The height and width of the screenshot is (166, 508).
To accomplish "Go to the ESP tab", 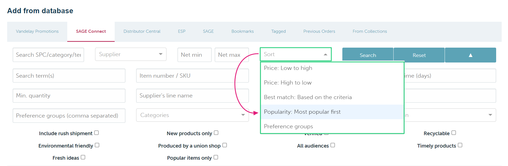I will point(182,31).
